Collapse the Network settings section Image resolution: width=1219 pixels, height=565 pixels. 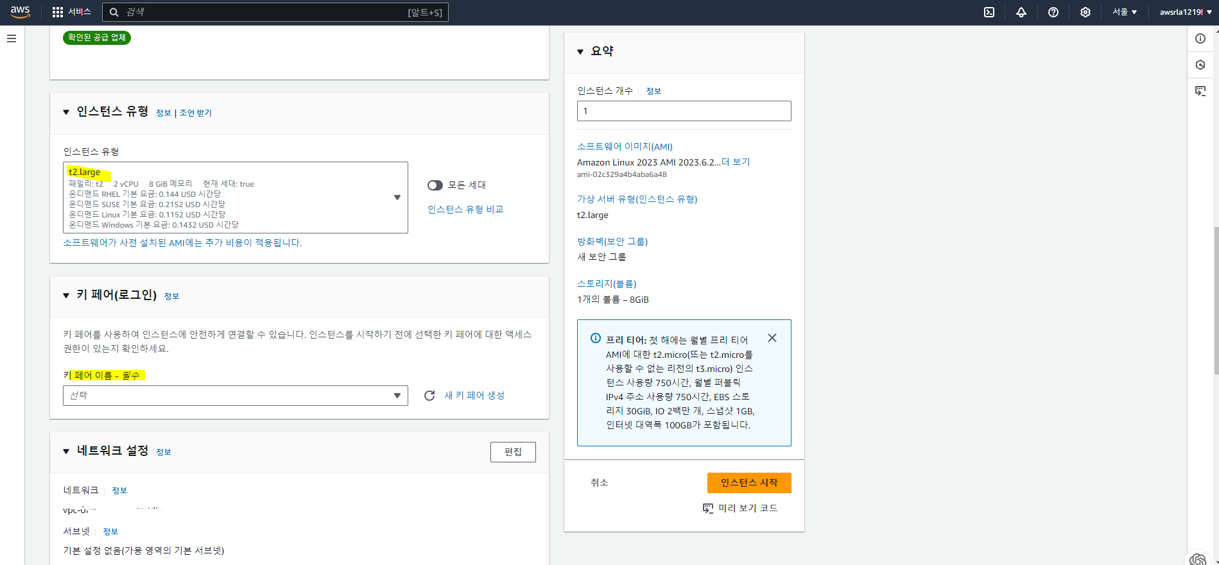(66, 451)
